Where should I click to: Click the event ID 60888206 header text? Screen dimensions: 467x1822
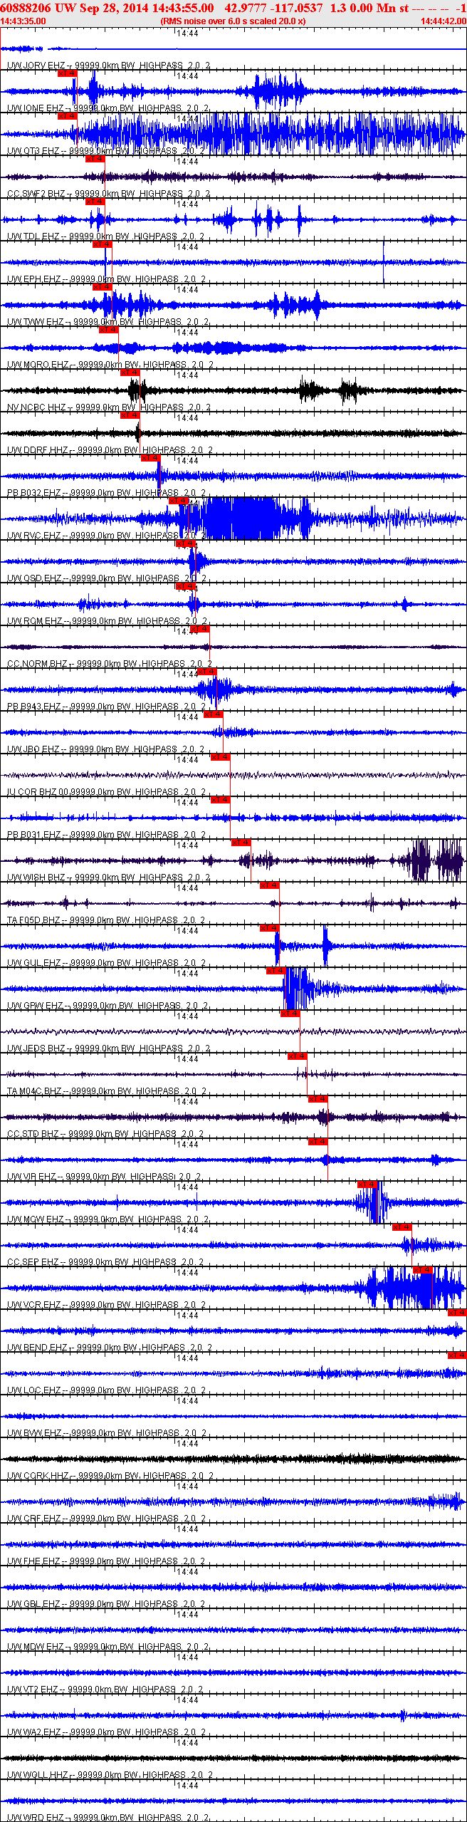(26, 8)
